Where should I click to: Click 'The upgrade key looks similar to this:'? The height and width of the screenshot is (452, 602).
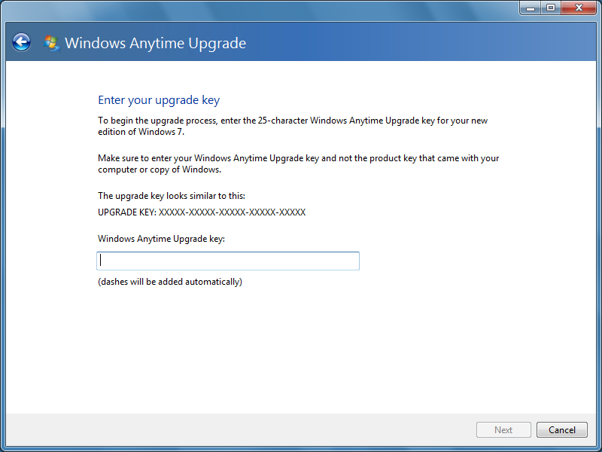click(x=172, y=196)
